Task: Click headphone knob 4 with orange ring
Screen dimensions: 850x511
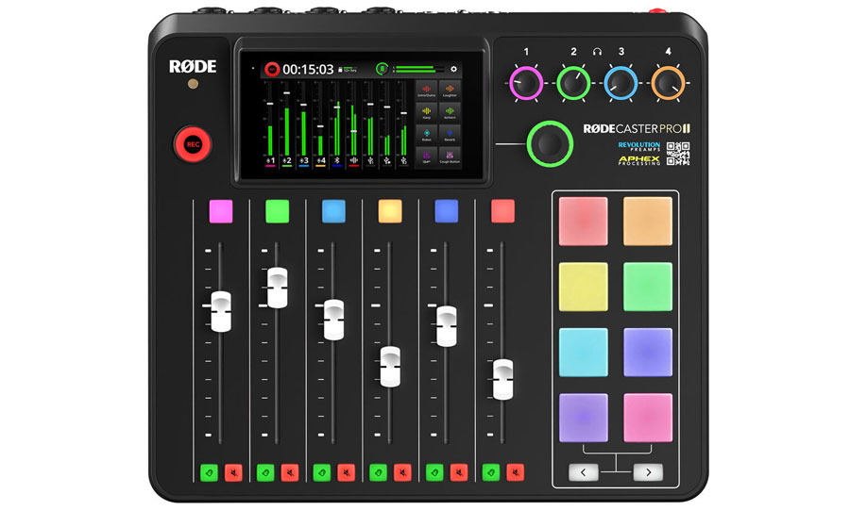Action: (x=668, y=83)
